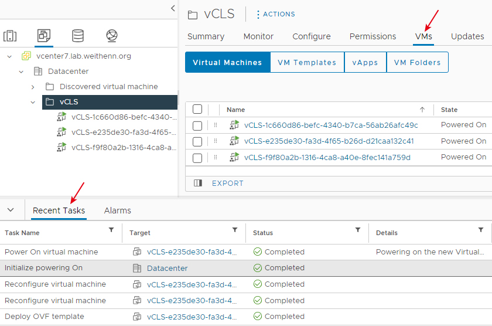Click the VM icon for vCLS-e235de30 in the tree

(61, 132)
